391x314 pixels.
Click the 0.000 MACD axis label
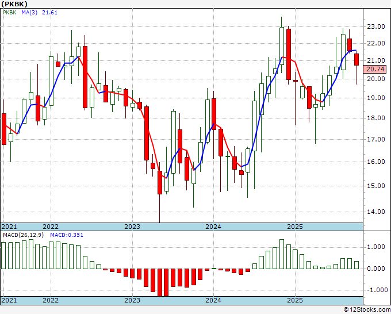tap(376, 269)
